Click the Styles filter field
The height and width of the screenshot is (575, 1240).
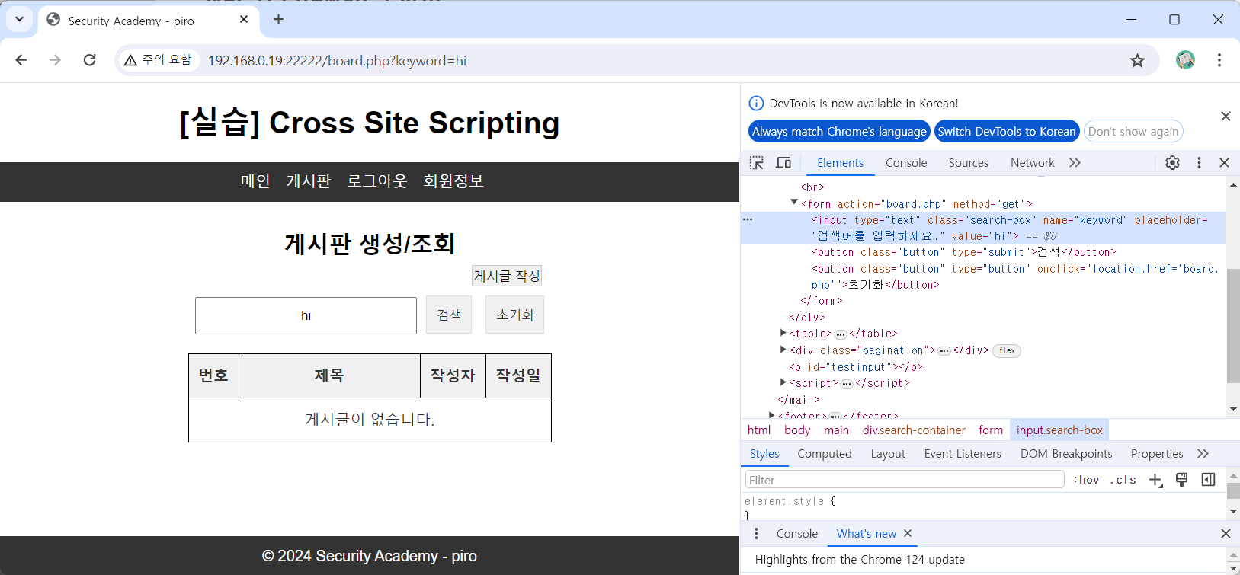click(x=905, y=479)
